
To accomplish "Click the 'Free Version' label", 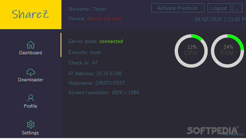I will tap(233, 134).
